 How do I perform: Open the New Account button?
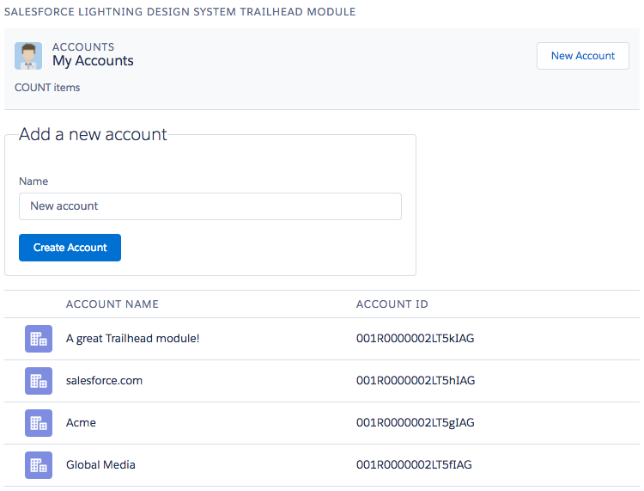583,56
